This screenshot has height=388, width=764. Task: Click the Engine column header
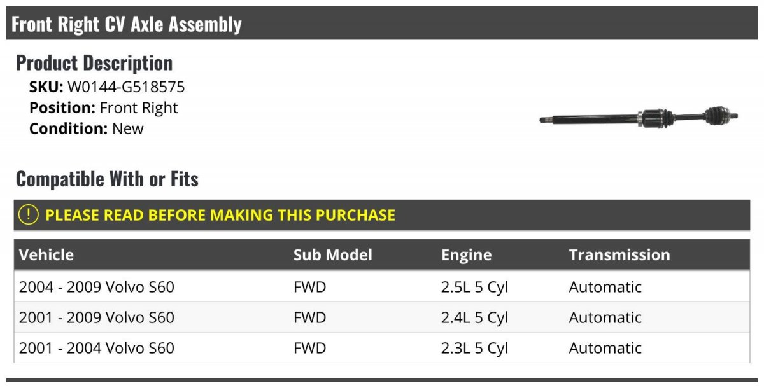pos(466,255)
